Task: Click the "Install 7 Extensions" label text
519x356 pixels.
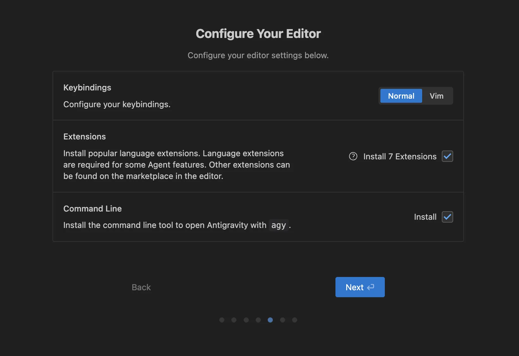Action: coord(400,157)
